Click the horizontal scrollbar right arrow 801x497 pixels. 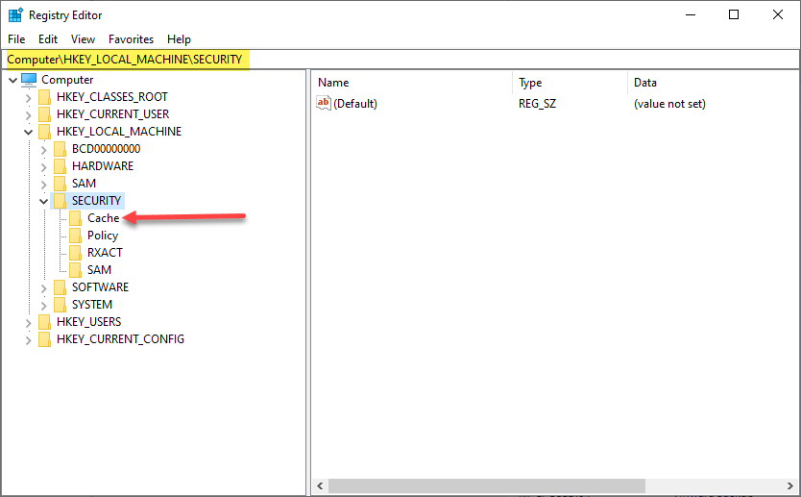tap(790, 485)
